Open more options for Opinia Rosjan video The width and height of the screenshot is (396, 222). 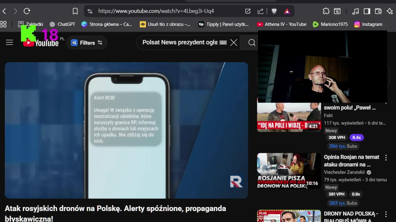[386, 158]
